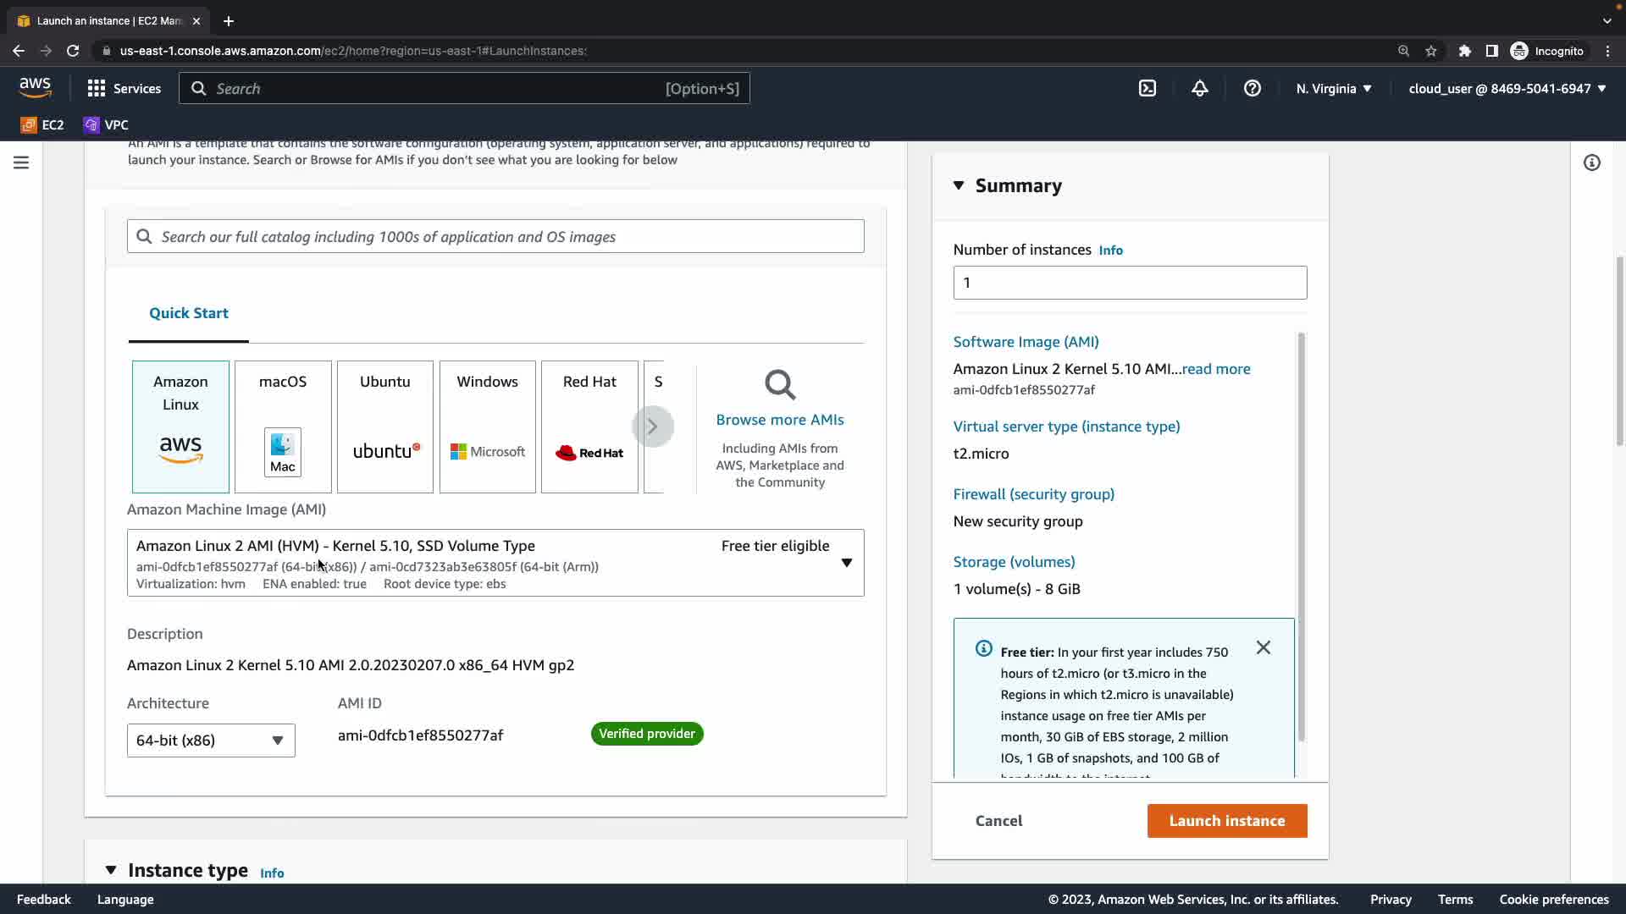This screenshot has height=914, width=1626.
Task: Open the AWS CloudShell icon
Action: point(1148,88)
